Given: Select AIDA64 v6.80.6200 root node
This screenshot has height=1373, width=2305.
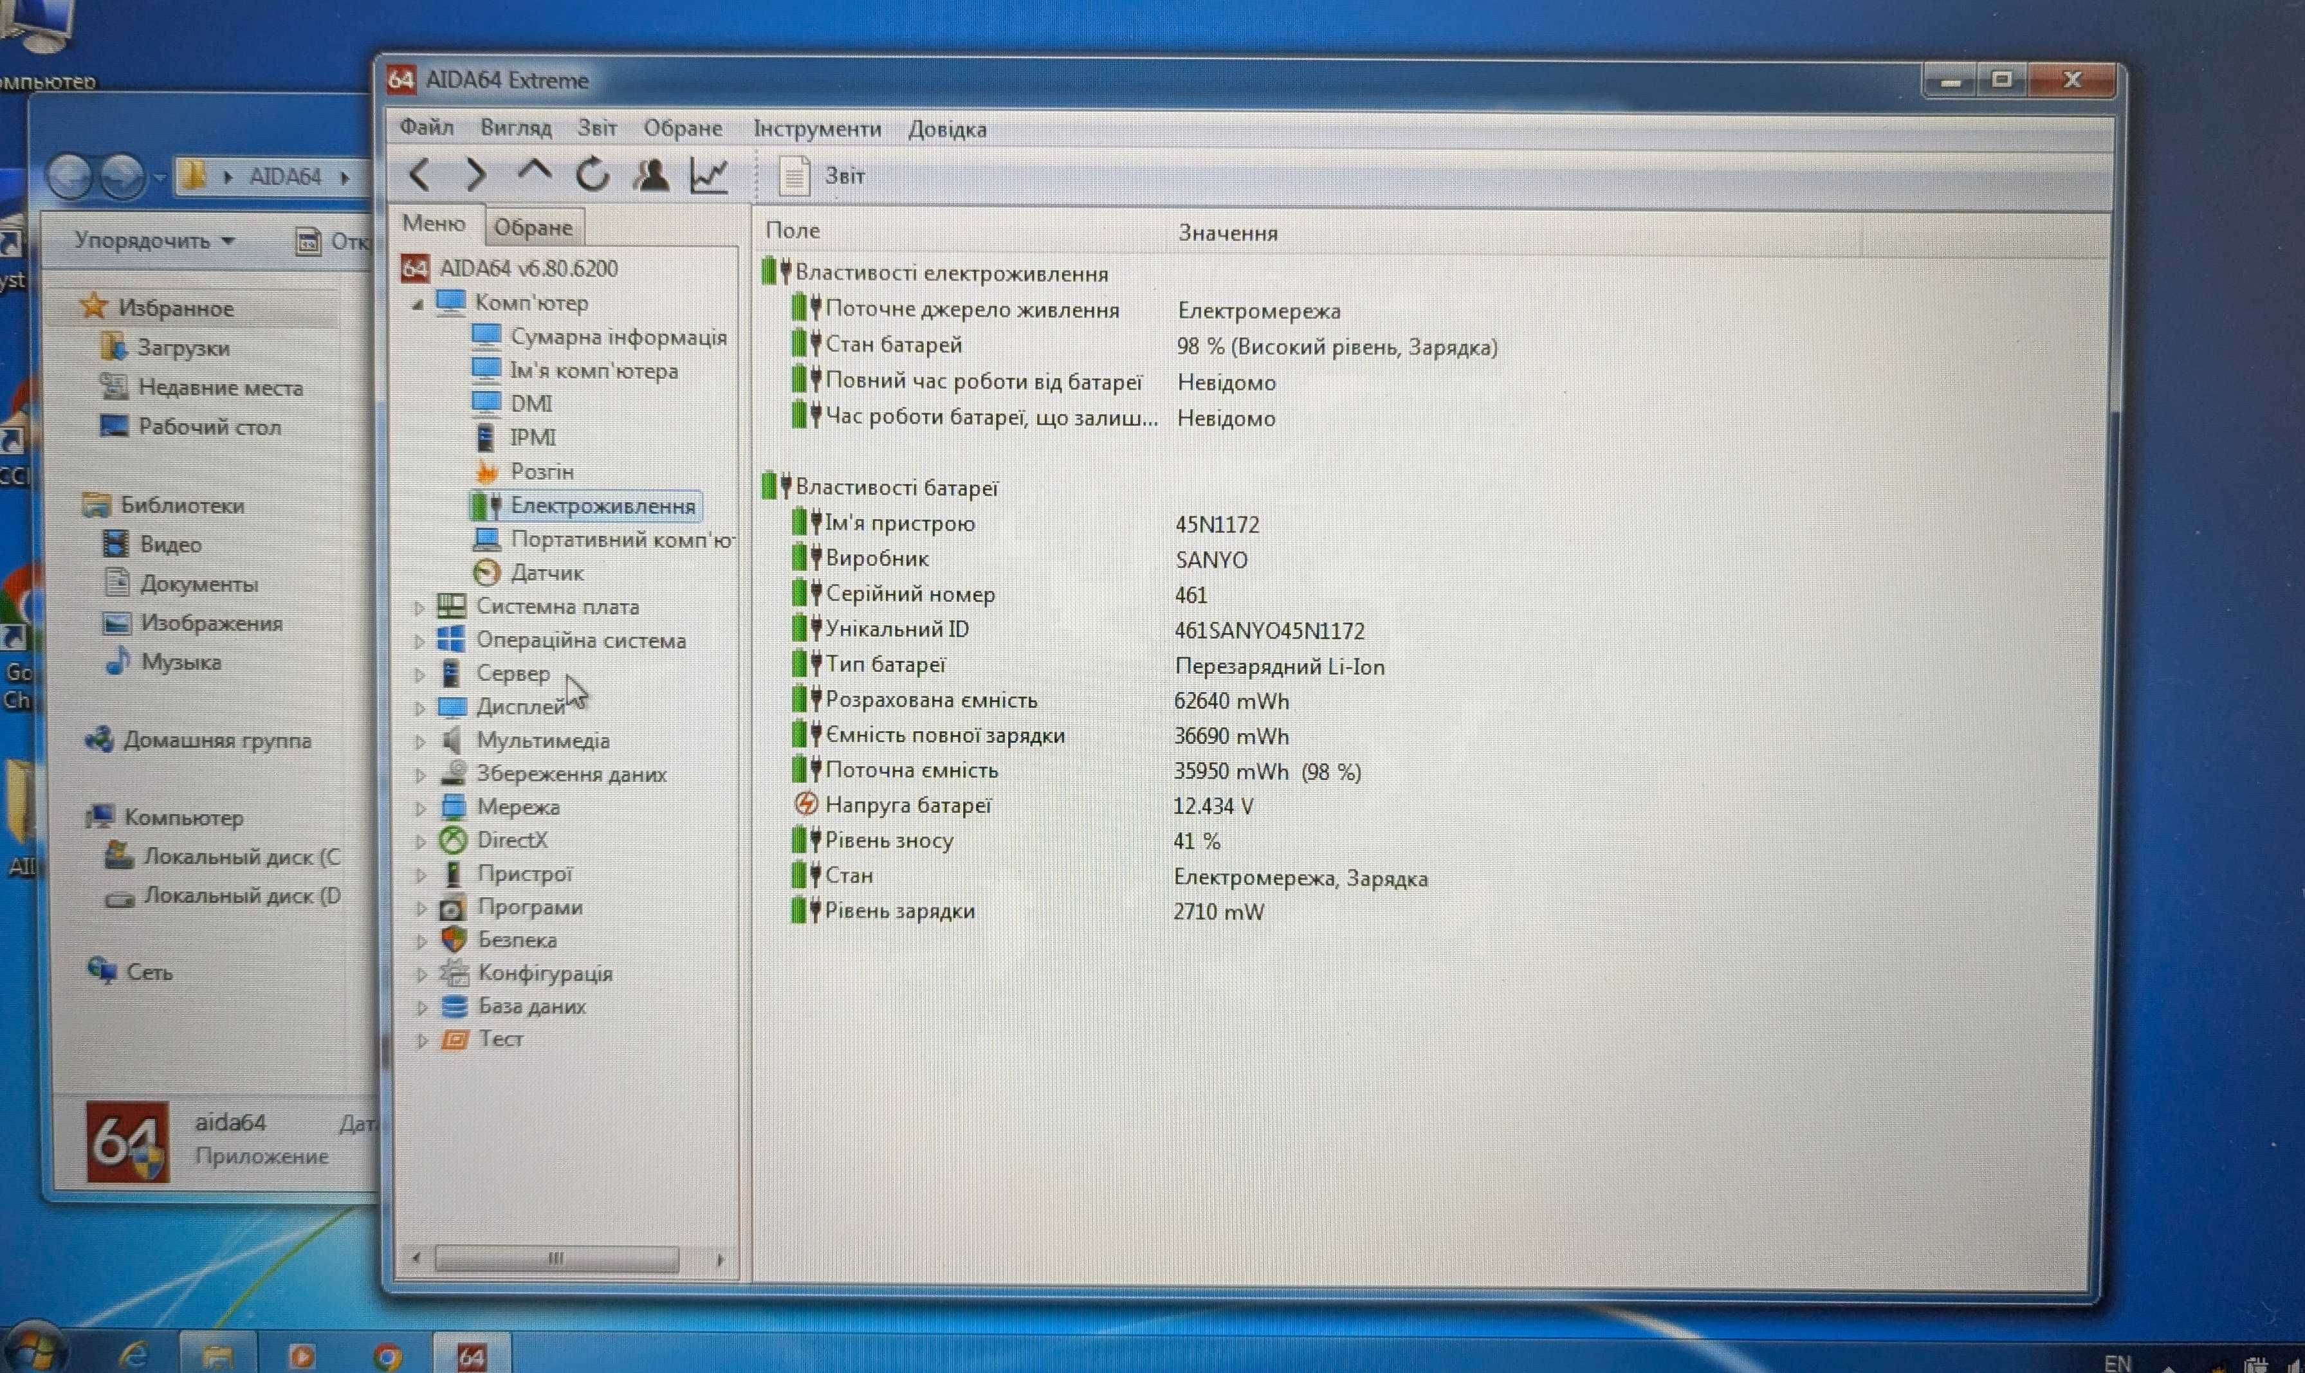Looking at the screenshot, I should (510, 268).
